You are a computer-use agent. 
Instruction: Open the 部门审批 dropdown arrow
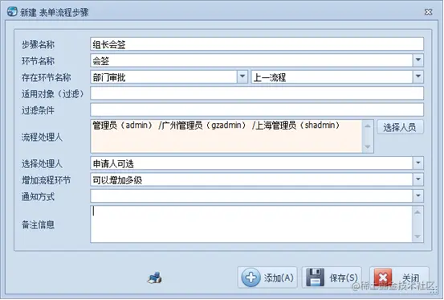[242, 76]
